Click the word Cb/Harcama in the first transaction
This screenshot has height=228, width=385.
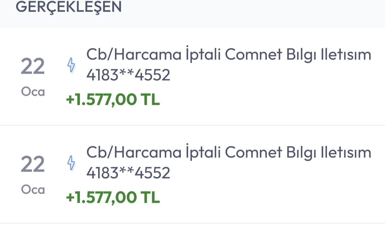(x=134, y=55)
